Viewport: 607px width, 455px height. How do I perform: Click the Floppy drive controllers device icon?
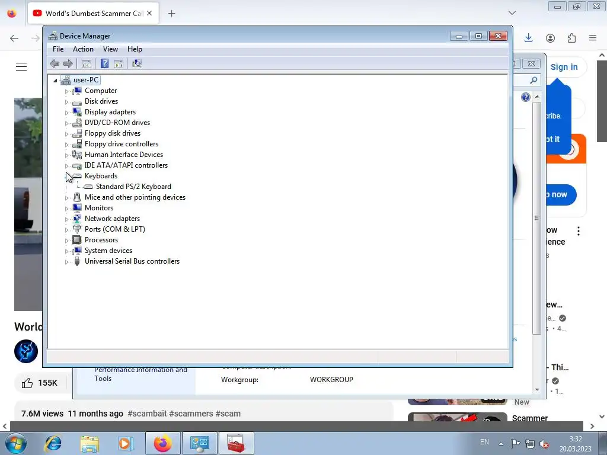tap(77, 144)
